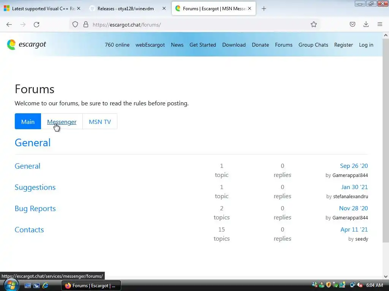Close the Visual C++ Redistributable tab
Image resolution: width=389 pixels, height=291 pixels.
point(79,8)
